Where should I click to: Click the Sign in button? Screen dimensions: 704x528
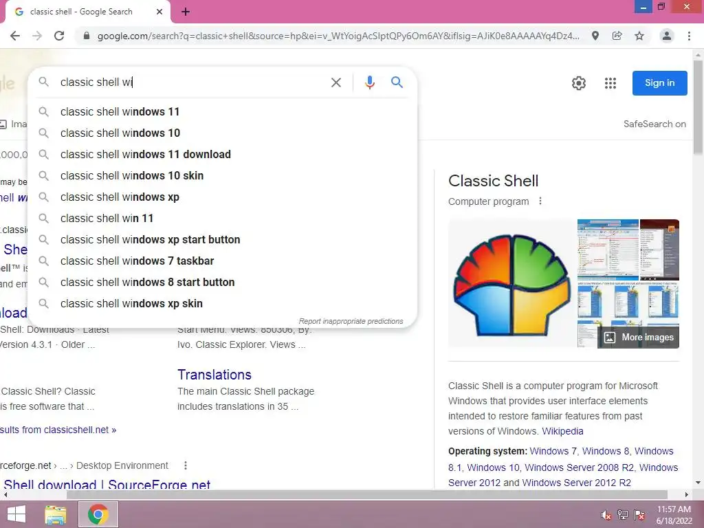[659, 83]
